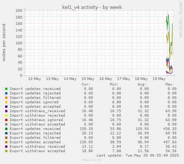
Task: Click the 18.86 current value
Action: pos(87,151)
